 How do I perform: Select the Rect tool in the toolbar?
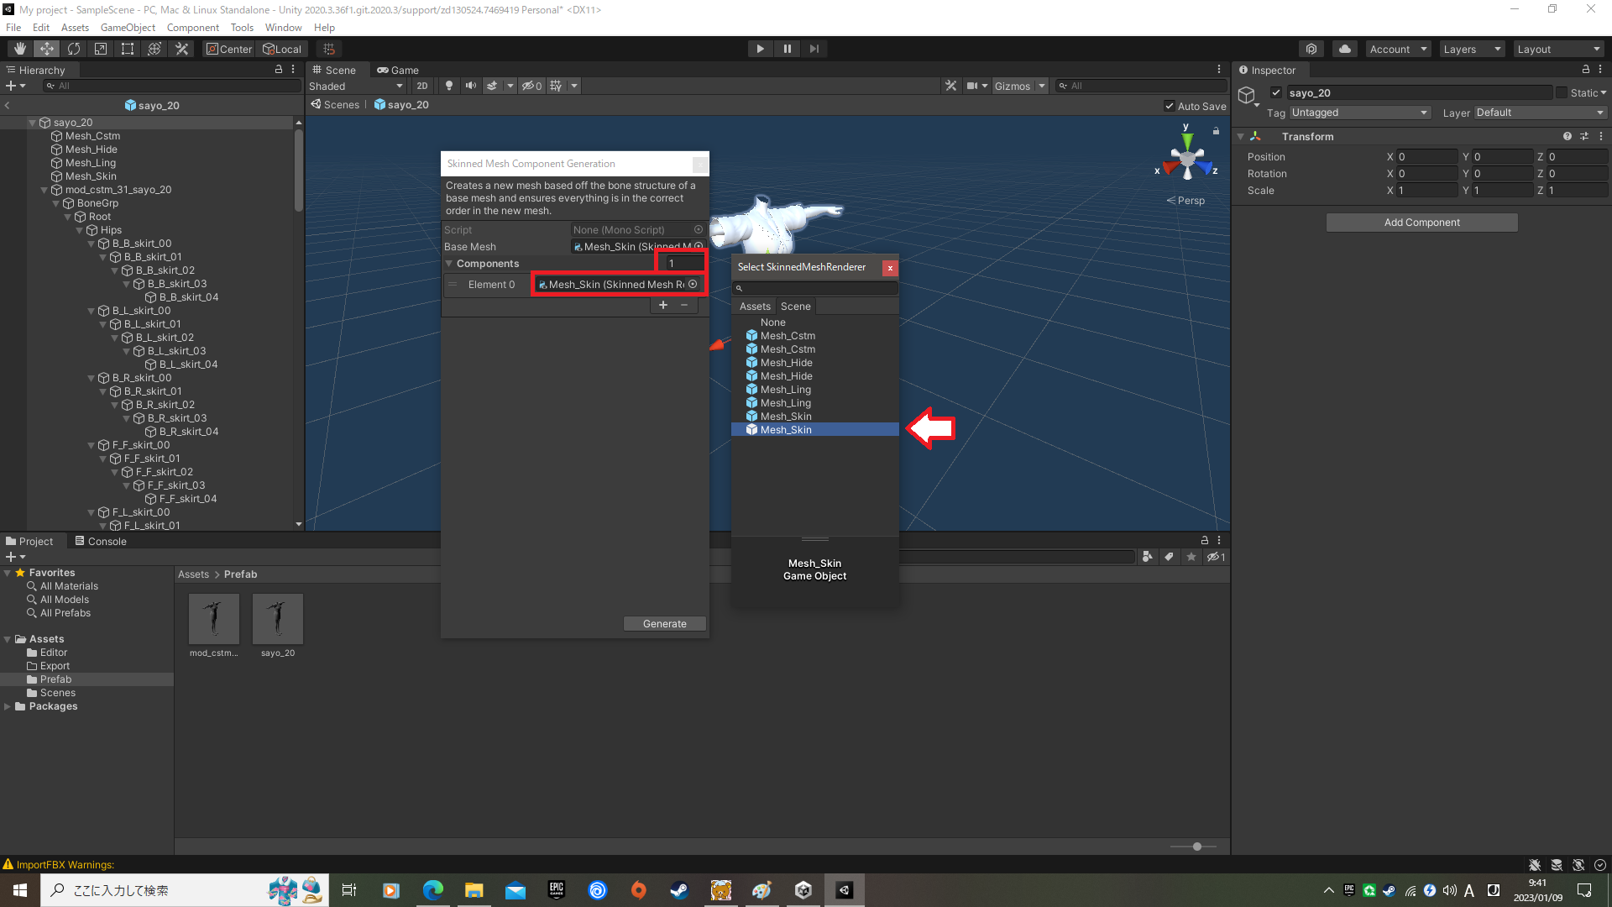(x=128, y=49)
